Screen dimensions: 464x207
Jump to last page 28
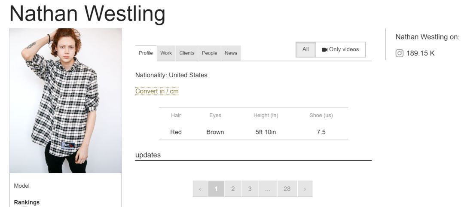287,189
